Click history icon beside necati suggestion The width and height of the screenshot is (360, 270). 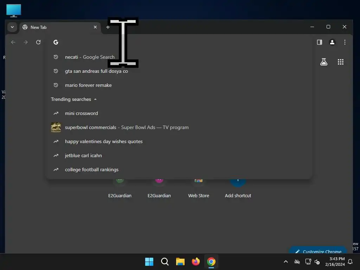tap(56, 57)
